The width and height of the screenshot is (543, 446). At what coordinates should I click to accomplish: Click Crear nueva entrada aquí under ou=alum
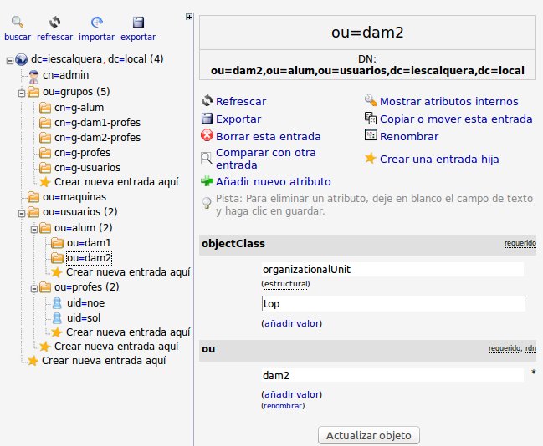point(128,272)
